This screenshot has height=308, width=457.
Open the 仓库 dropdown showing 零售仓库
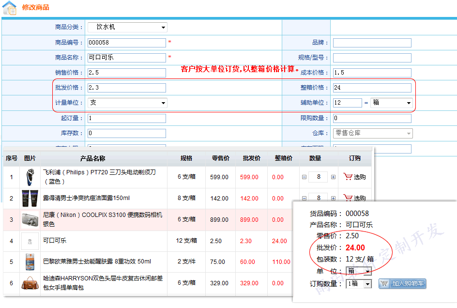pos(373,133)
